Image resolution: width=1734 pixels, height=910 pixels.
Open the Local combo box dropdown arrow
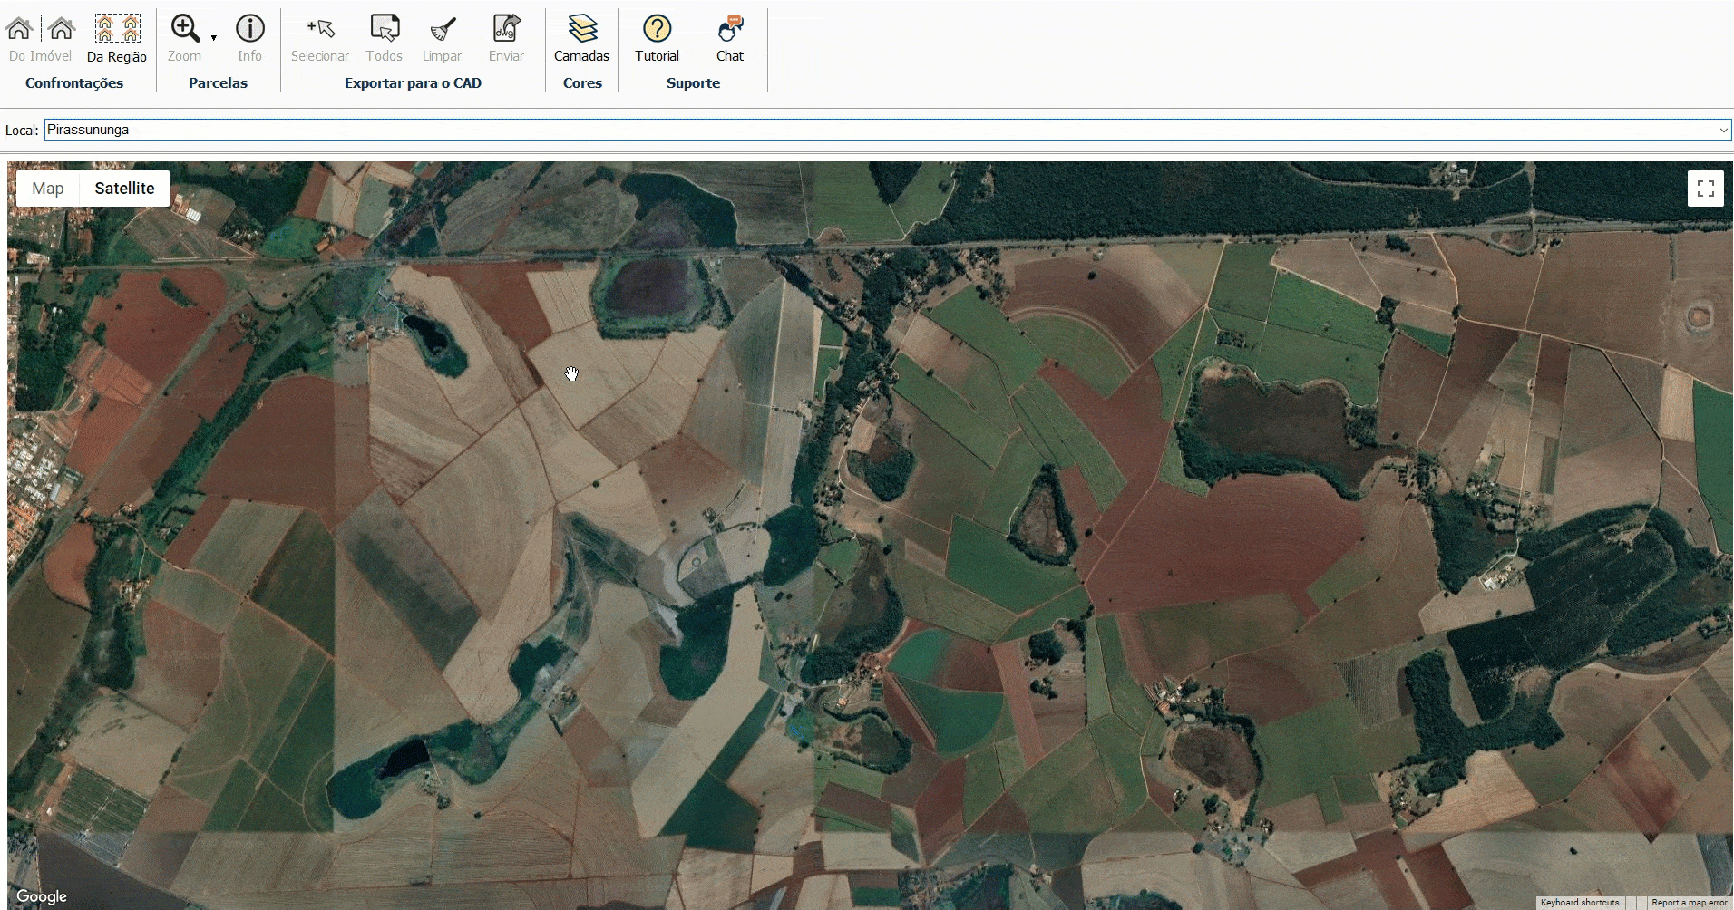1723,131
